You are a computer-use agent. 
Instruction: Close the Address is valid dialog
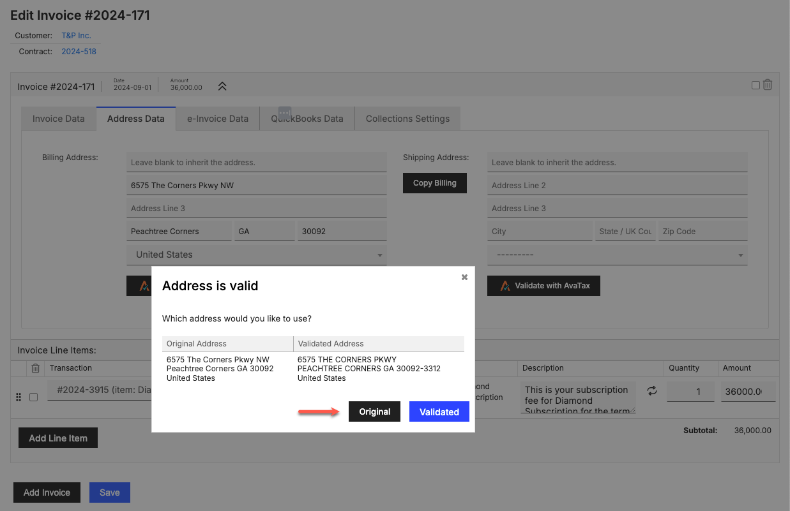pyautogui.click(x=464, y=277)
